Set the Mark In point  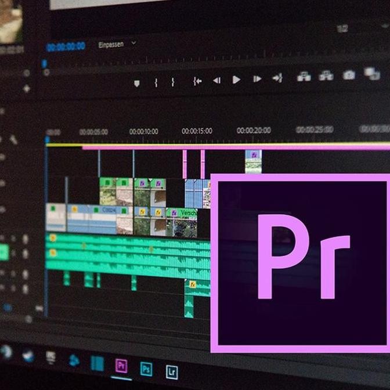[x=156, y=82]
